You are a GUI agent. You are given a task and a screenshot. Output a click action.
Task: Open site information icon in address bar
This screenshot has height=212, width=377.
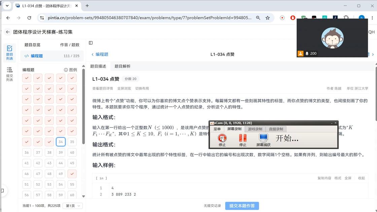click(x=42, y=18)
